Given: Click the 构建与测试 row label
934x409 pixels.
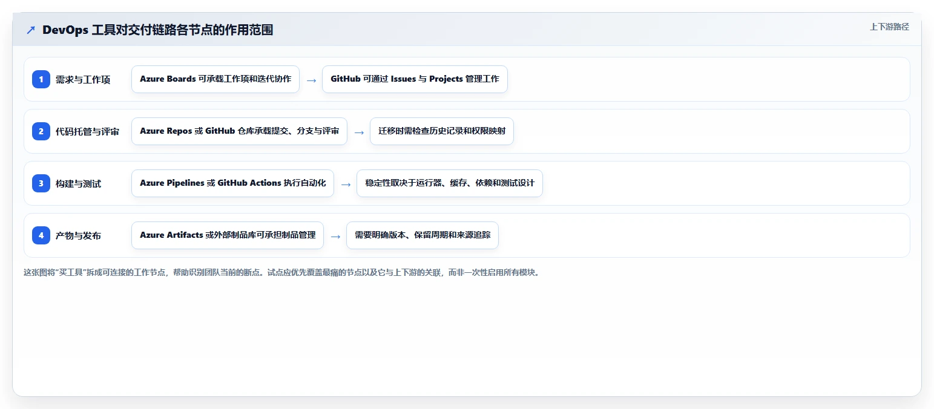Looking at the screenshot, I should tap(78, 184).
